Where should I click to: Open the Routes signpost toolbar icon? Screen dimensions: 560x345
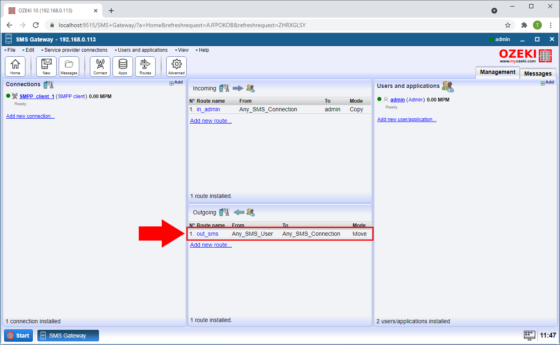(145, 67)
